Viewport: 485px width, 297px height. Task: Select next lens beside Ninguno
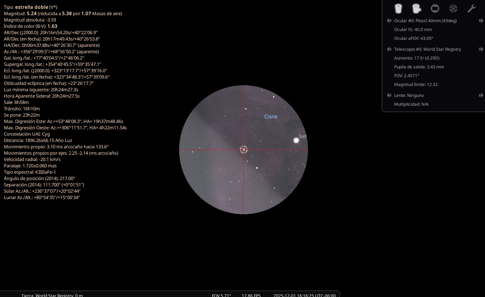[481, 95]
